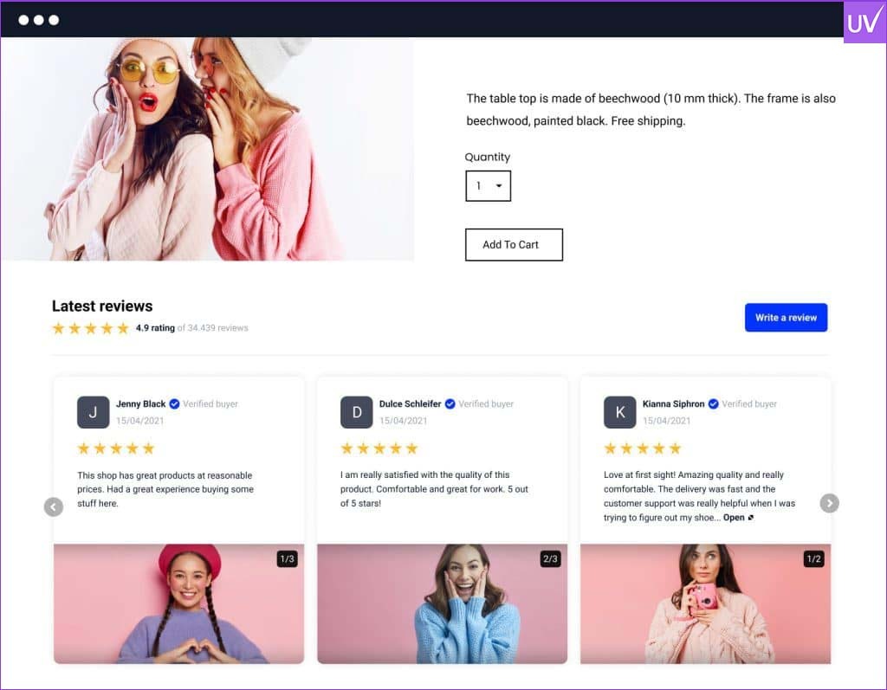
Task: Open Dulce Schleifer's review photo
Action: [443, 603]
